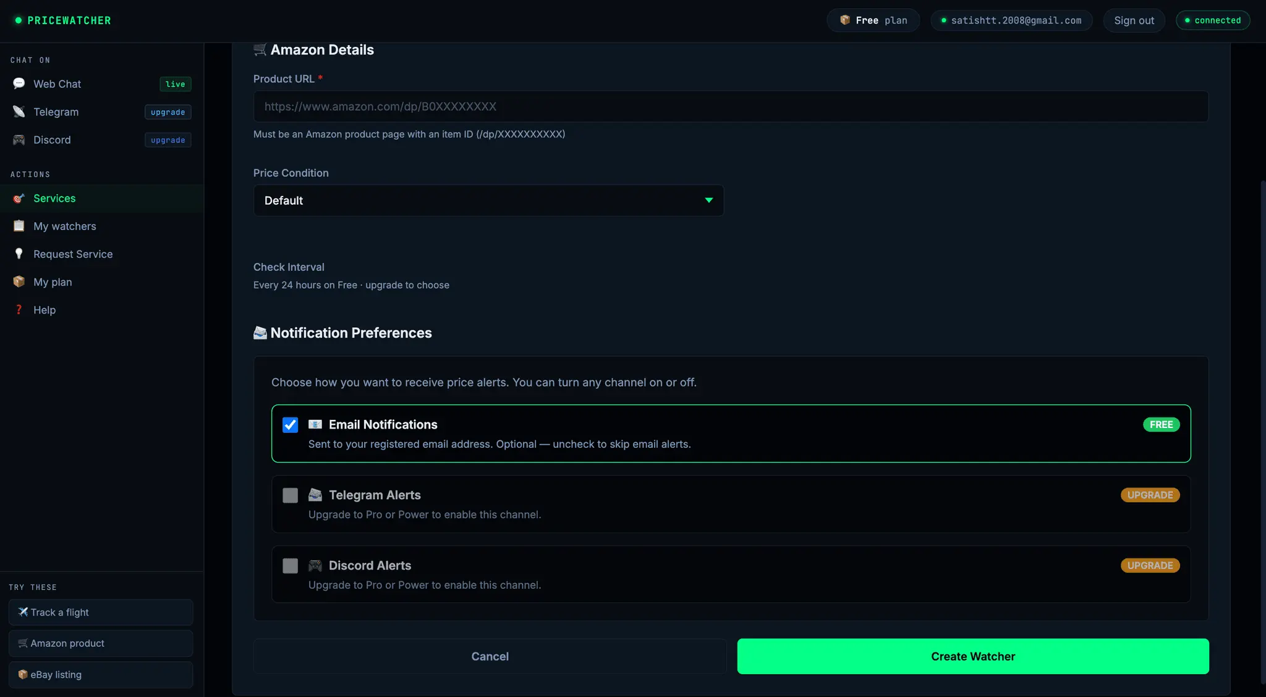
Task: Open the Help section
Action: point(102,310)
